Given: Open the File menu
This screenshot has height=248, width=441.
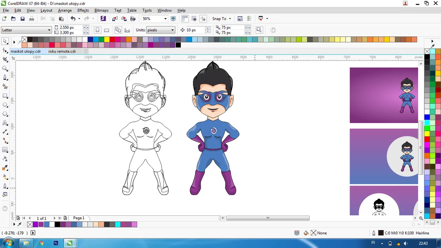Looking at the screenshot, I should 6,10.
